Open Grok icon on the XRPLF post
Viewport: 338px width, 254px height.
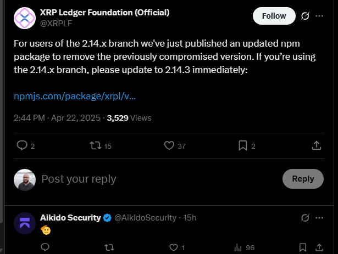(305, 16)
